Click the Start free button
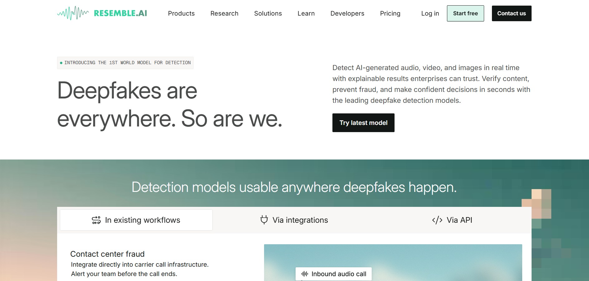The width and height of the screenshot is (589, 281). 465,13
